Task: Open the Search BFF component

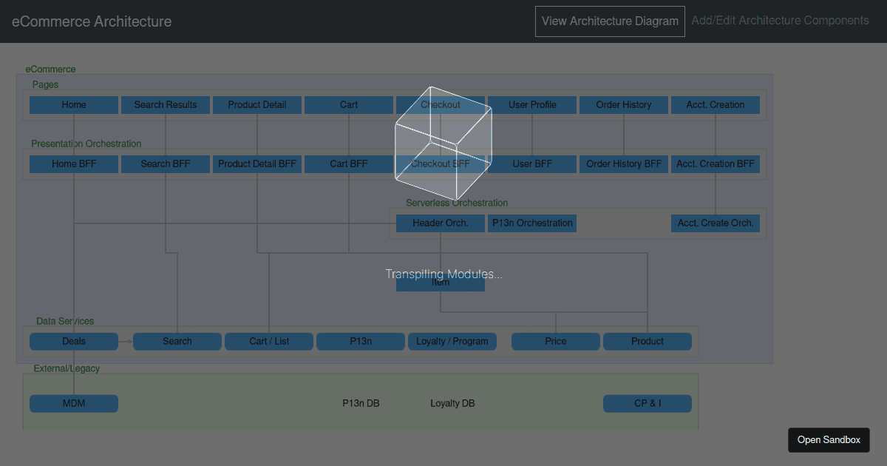Action: tap(165, 163)
